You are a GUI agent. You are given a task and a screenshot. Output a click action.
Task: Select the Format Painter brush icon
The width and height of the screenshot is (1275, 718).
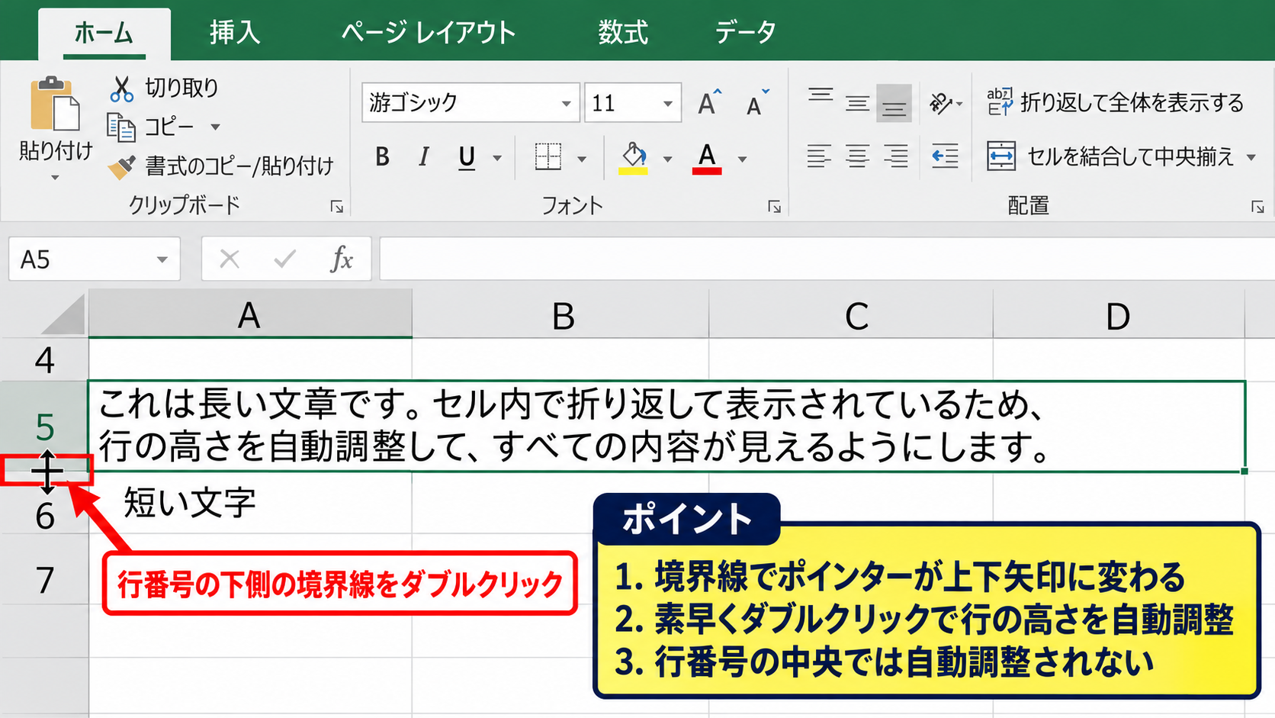click(121, 166)
